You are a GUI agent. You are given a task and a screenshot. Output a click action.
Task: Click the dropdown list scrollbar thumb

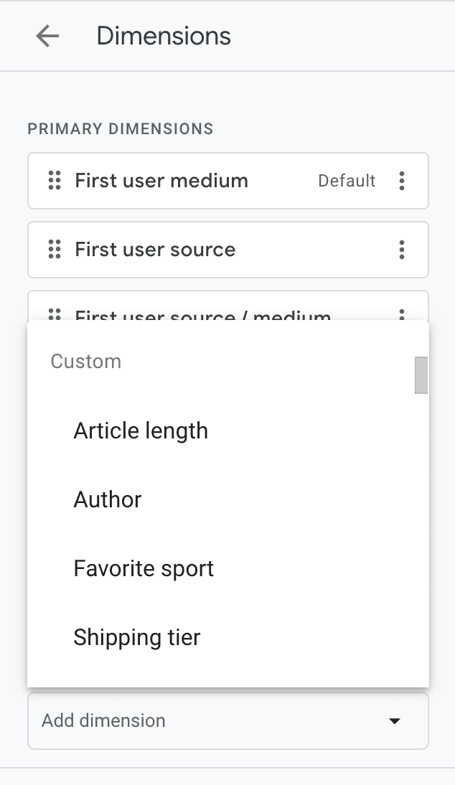[421, 375]
